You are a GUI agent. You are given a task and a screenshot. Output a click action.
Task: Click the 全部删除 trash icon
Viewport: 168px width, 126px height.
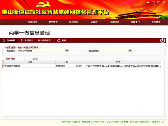pyautogui.click(x=22, y=41)
